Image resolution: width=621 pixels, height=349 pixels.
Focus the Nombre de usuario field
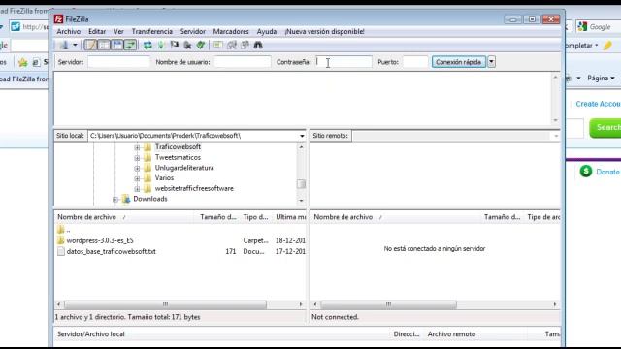click(243, 62)
